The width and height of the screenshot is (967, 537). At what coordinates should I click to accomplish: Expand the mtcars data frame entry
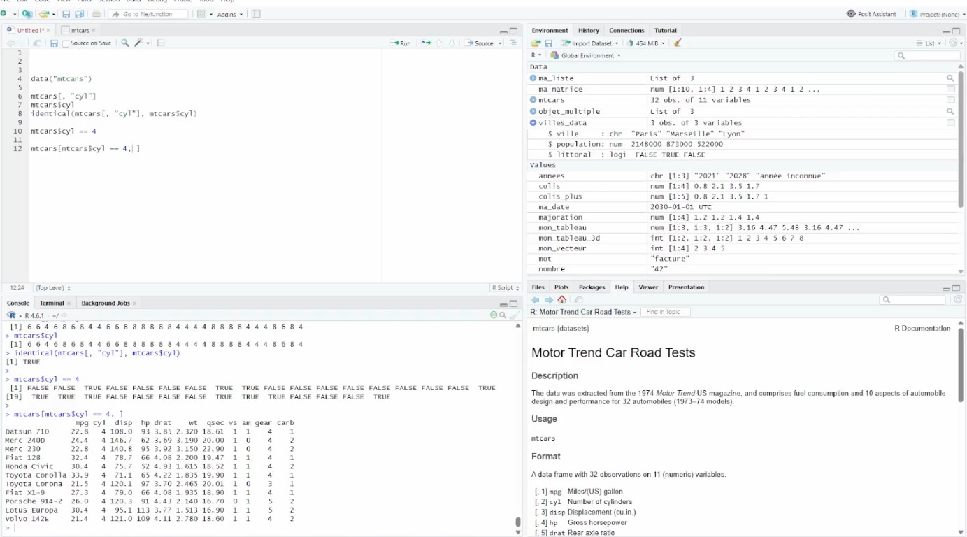click(533, 100)
